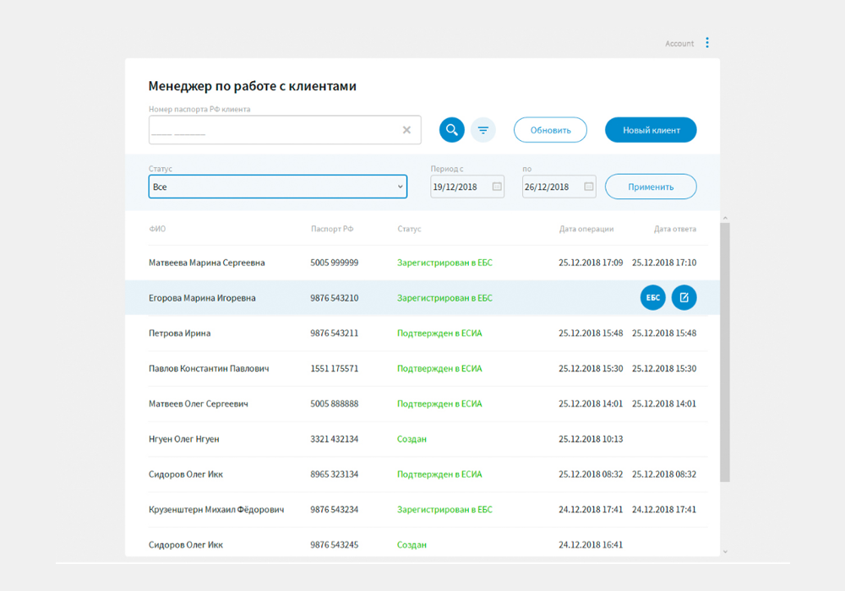Click the ЕБС icon for Егорова
This screenshot has width=845, height=591.
click(x=652, y=298)
